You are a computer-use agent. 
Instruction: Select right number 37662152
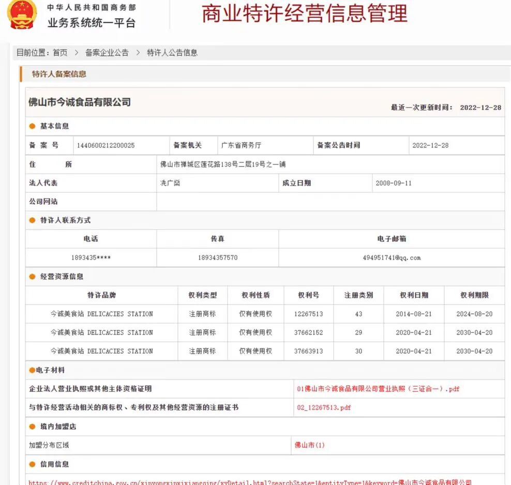pyautogui.click(x=309, y=332)
